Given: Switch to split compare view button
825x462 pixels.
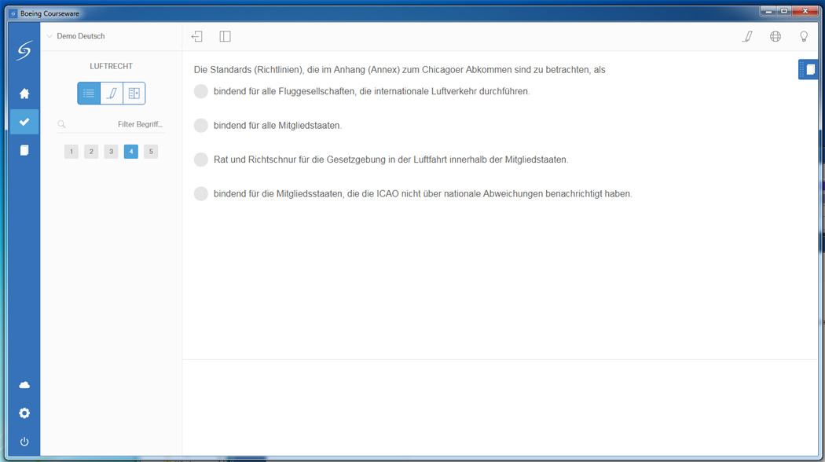Looking at the screenshot, I should pos(134,93).
